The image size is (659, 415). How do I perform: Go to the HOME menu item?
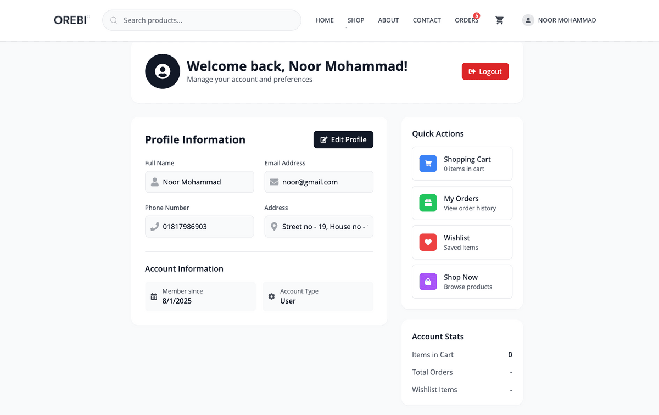(x=325, y=20)
